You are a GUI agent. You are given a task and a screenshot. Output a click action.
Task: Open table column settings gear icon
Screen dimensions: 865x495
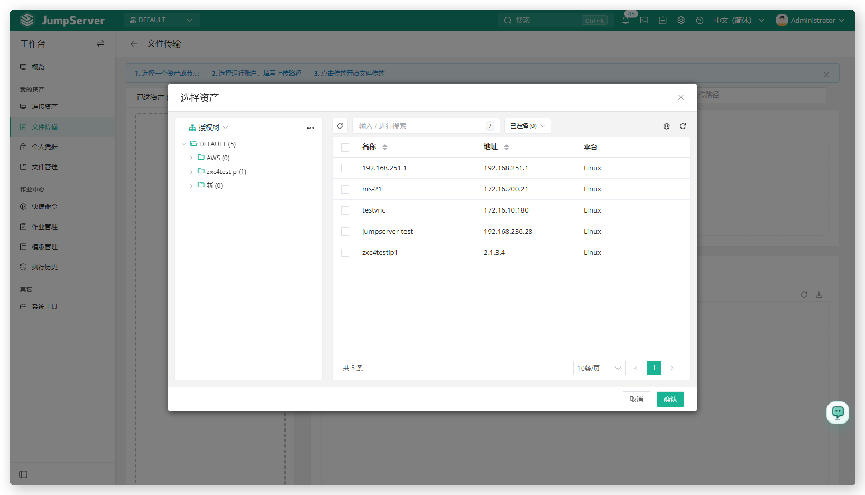click(666, 126)
